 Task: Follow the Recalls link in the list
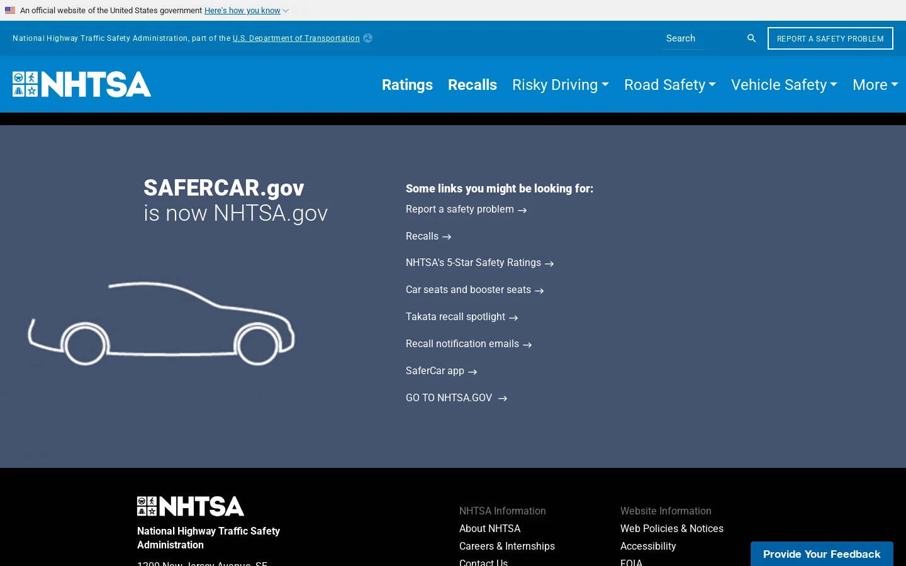[x=428, y=236]
